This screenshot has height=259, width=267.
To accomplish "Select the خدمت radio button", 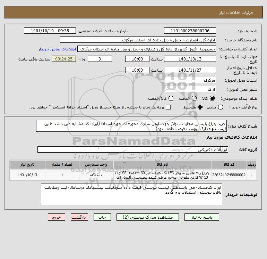I will tap(194, 98).
